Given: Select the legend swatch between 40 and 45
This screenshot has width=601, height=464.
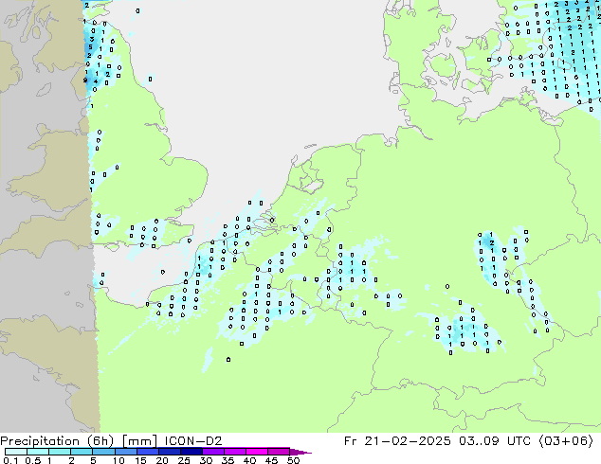Looking at the screenshot, I should tap(257, 452).
